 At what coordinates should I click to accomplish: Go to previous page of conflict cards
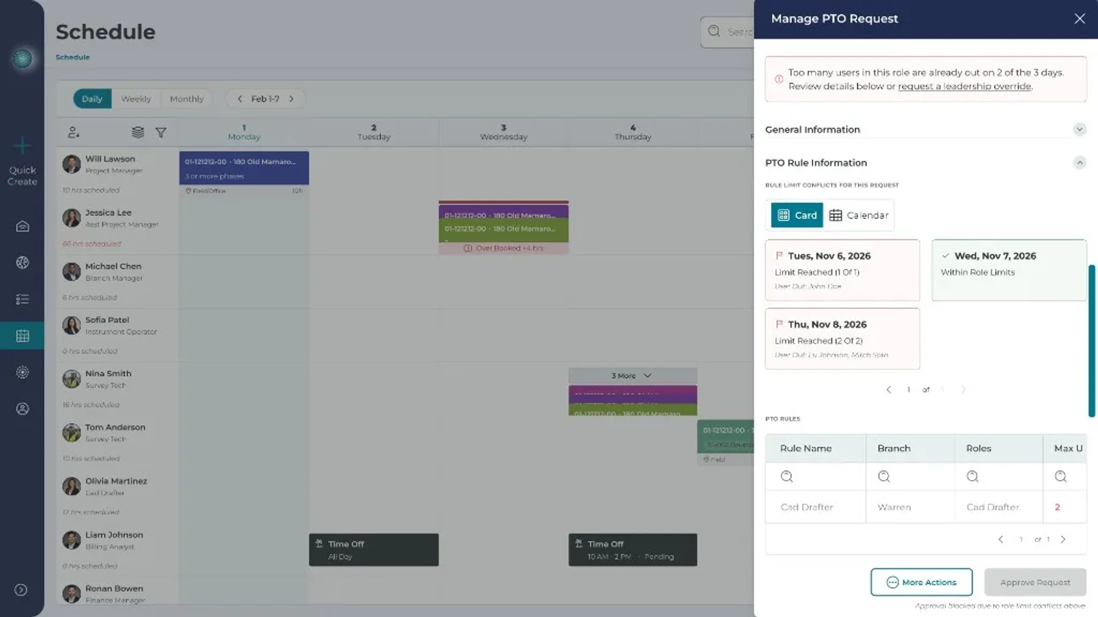888,389
